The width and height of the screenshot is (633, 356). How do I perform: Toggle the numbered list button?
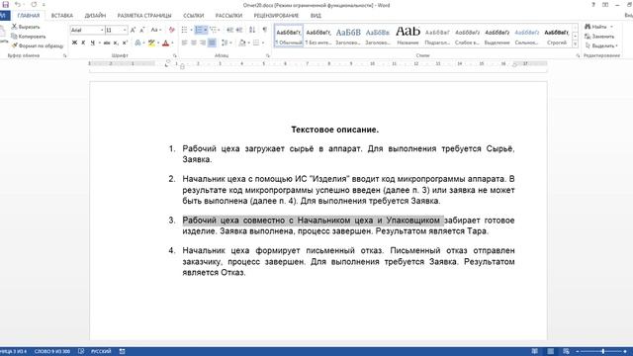(199, 30)
